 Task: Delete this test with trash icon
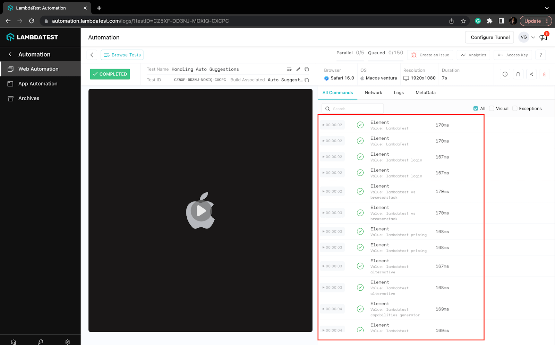pos(545,74)
